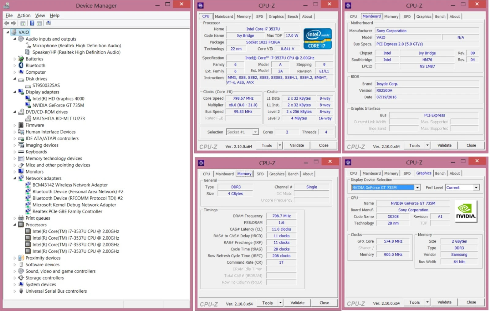Viewport: 490px width, 311px height.
Task: Click the BIOS Version R0250DA field
Action: point(427,90)
